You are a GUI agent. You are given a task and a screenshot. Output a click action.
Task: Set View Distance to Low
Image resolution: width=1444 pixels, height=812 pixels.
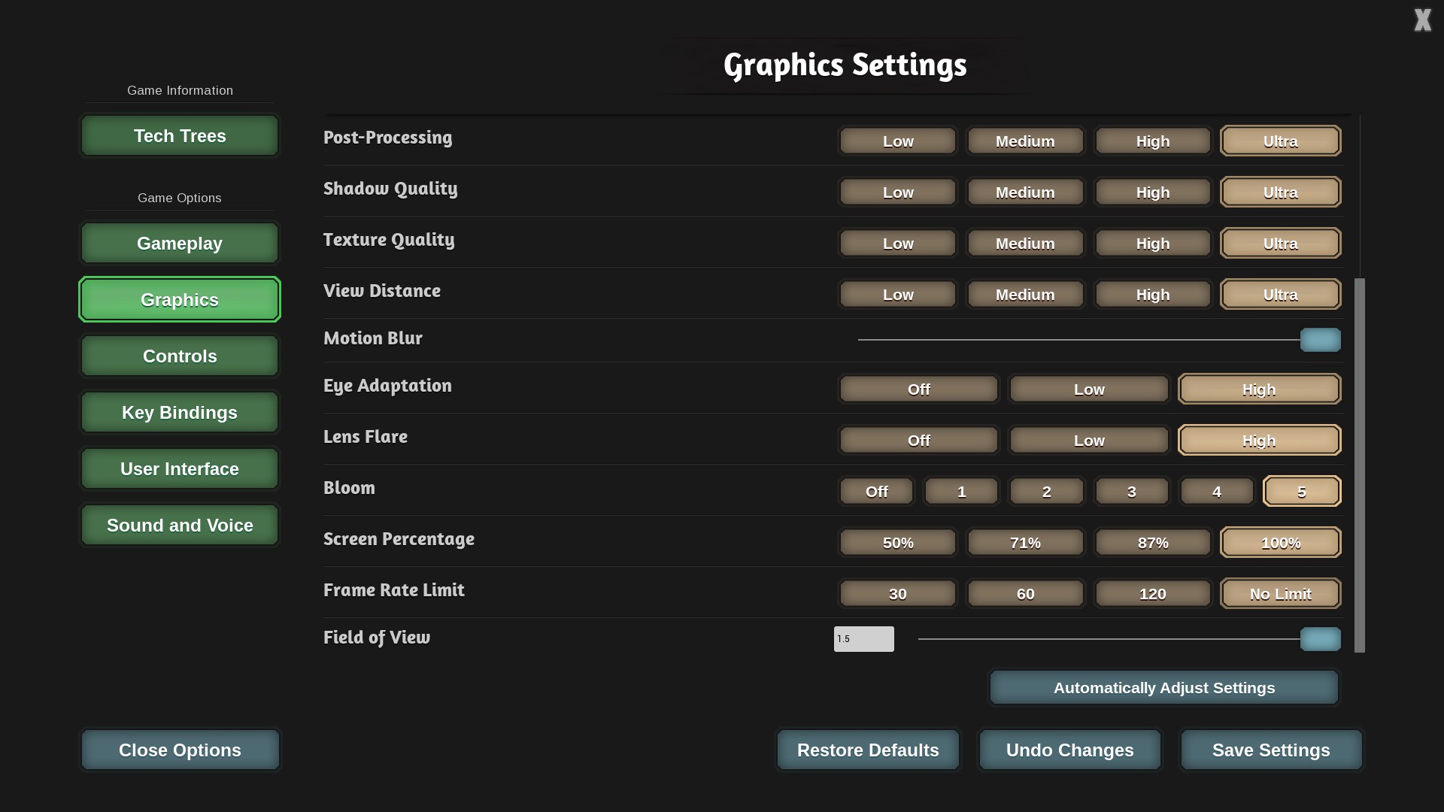[897, 295]
